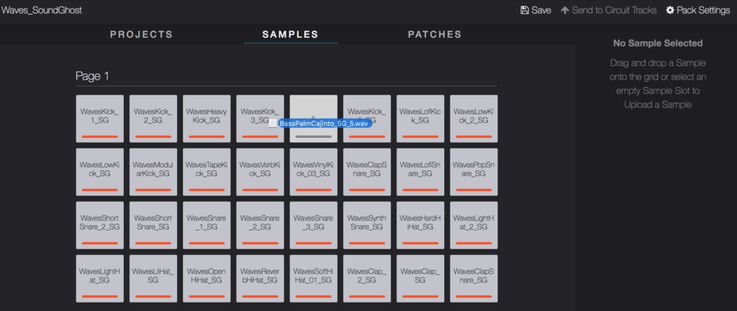Click the empty sample slot 5
Image resolution: width=737 pixels, height=311 pixels.
tap(313, 106)
